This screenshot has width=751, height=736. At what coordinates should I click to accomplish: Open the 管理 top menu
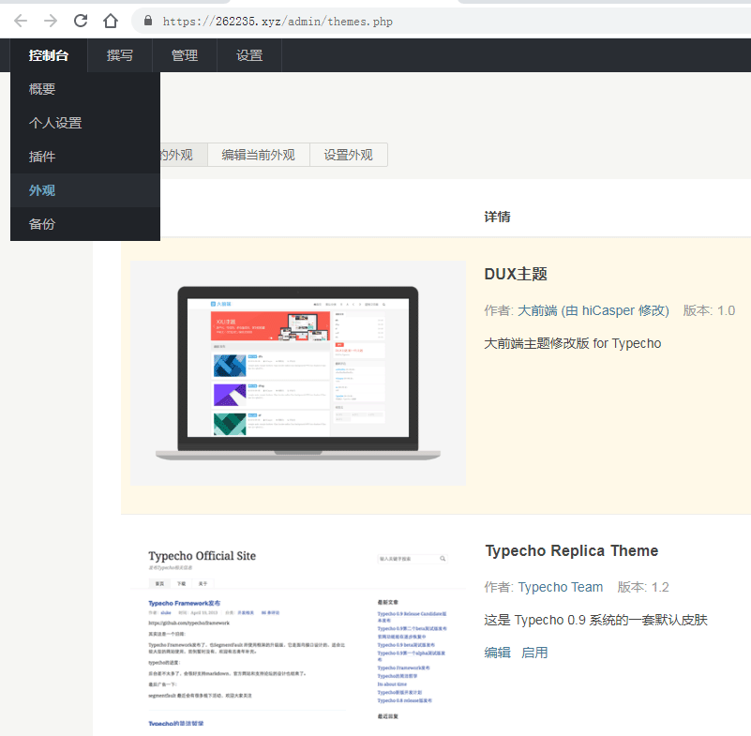click(185, 55)
